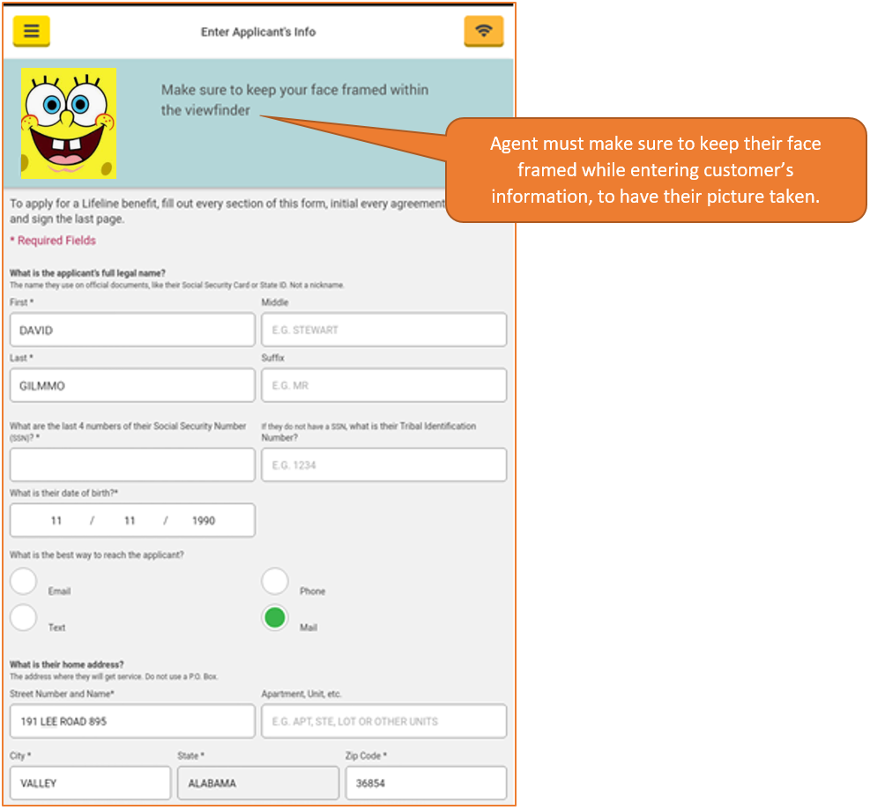Focus the SSN last 4 numbers field
870x810 pixels.
[x=132, y=464]
